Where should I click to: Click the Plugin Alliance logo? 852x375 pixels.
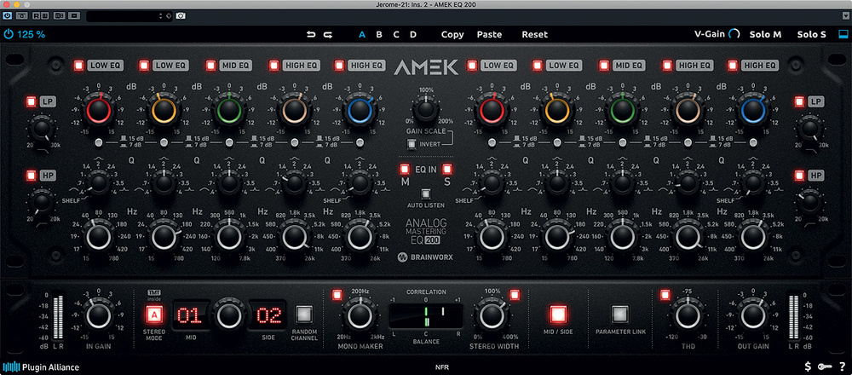click(x=41, y=366)
